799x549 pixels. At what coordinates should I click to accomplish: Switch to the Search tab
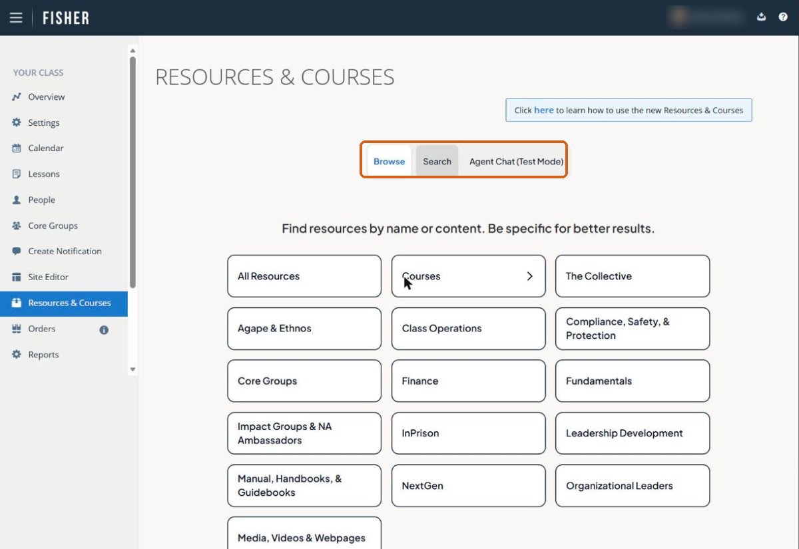click(437, 161)
